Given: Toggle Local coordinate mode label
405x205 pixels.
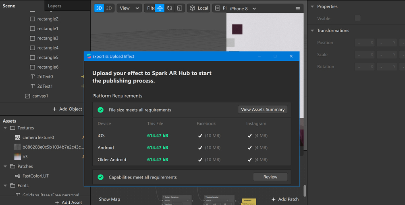Looking at the screenshot, I should pyautogui.click(x=203, y=8).
